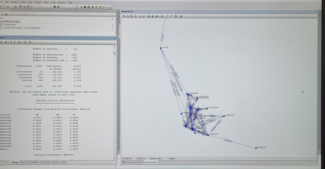
Task: Switch to the Errors tab
Action: (x=23, y=162)
